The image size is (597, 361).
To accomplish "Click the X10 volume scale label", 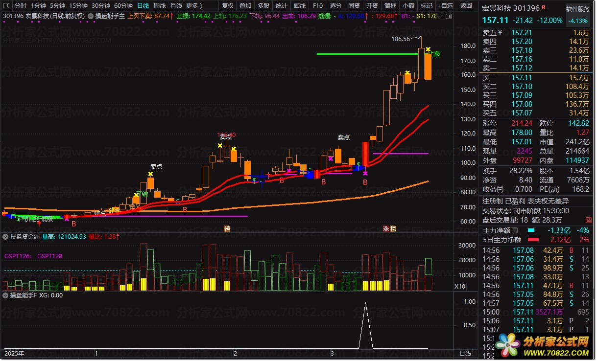I will coord(459,287).
